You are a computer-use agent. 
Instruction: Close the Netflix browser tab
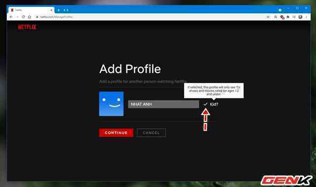click(51, 10)
